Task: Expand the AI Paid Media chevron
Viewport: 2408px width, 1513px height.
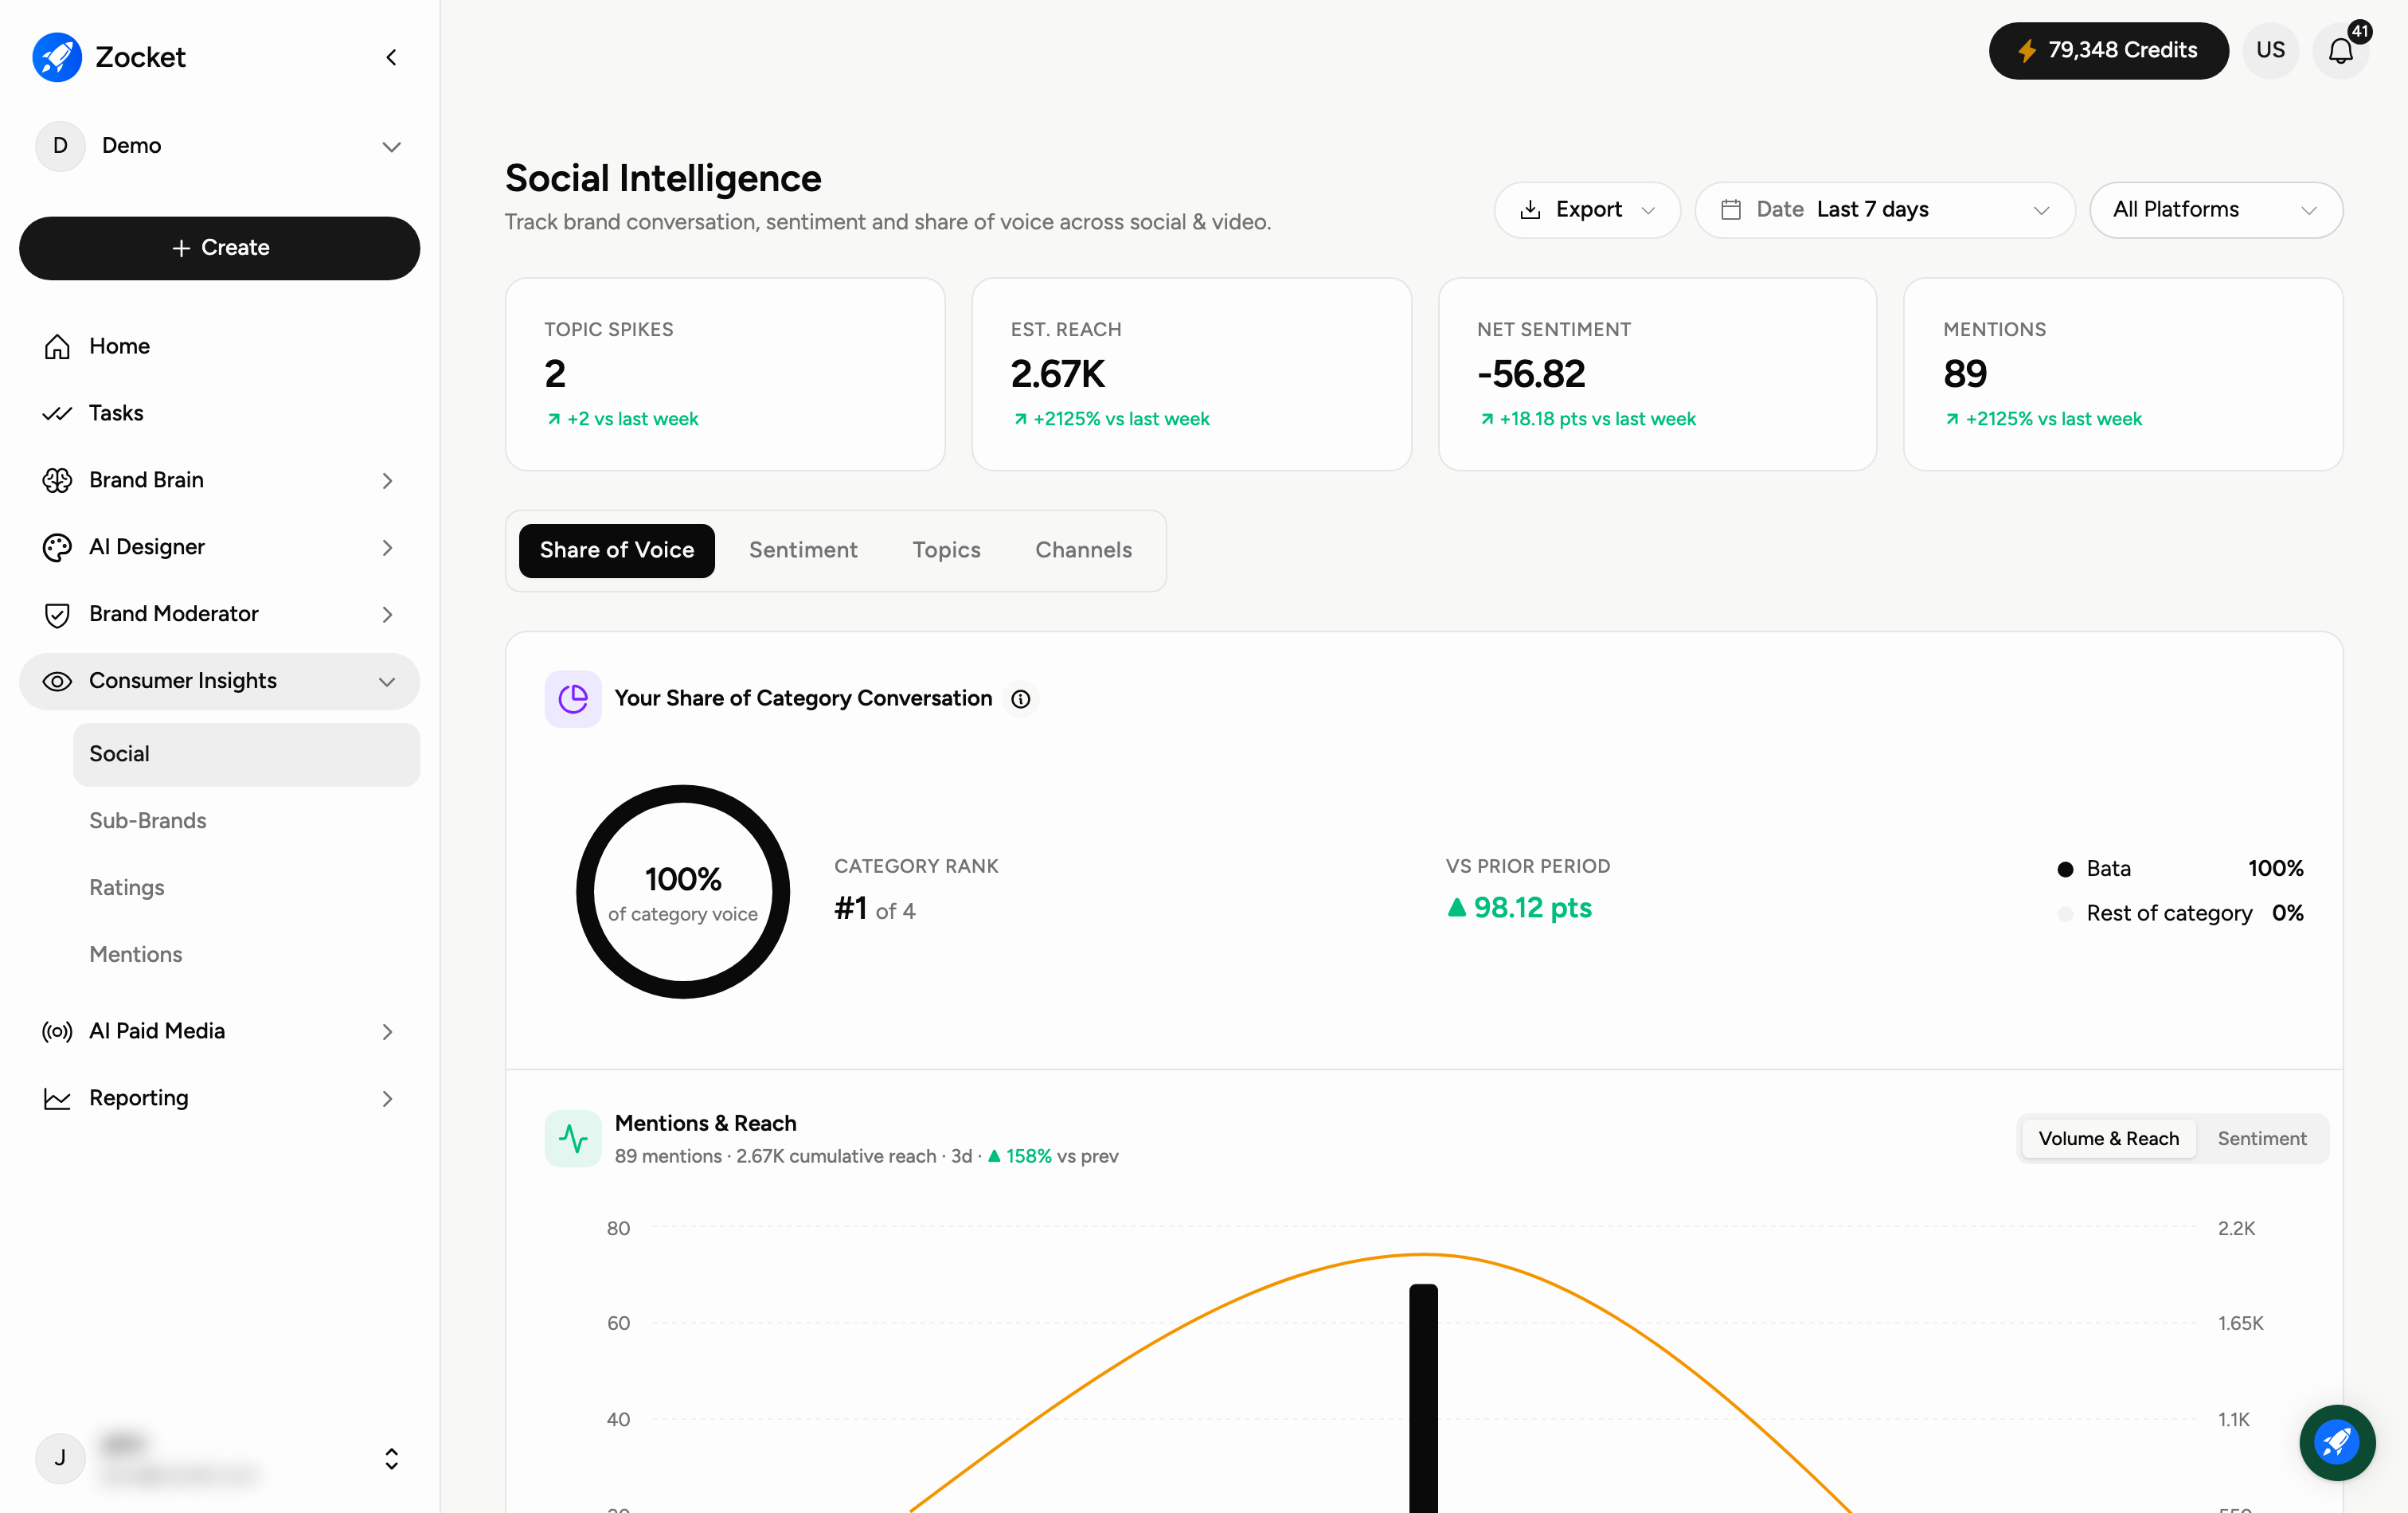Action: point(388,1032)
